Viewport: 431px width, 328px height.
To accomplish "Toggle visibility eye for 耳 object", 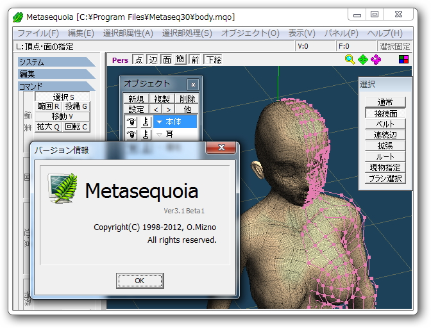I will [x=132, y=135].
